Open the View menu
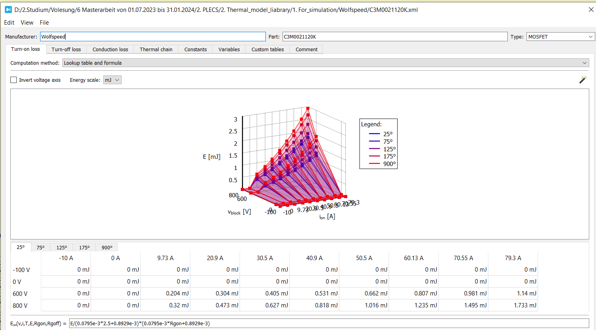The image size is (596, 330). pos(27,23)
